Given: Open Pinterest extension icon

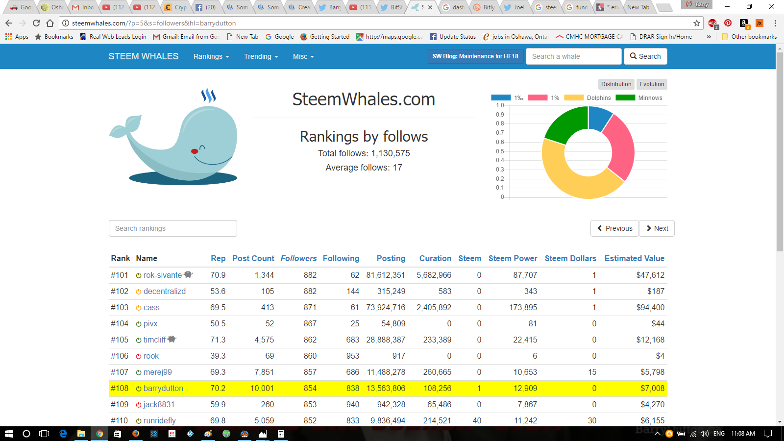Looking at the screenshot, I should [728, 23].
